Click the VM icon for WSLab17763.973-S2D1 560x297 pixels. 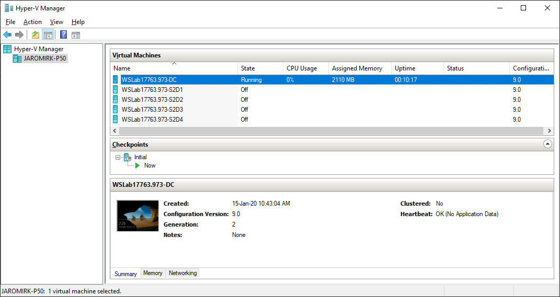116,89
